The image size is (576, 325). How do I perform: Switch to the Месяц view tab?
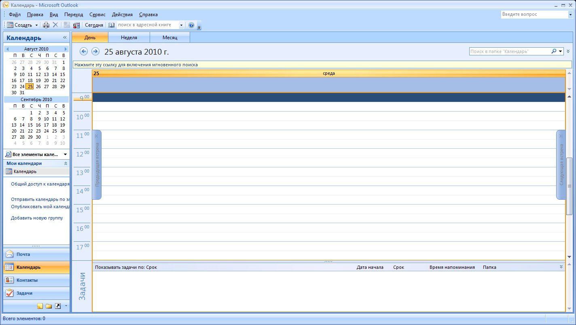click(170, 38)
